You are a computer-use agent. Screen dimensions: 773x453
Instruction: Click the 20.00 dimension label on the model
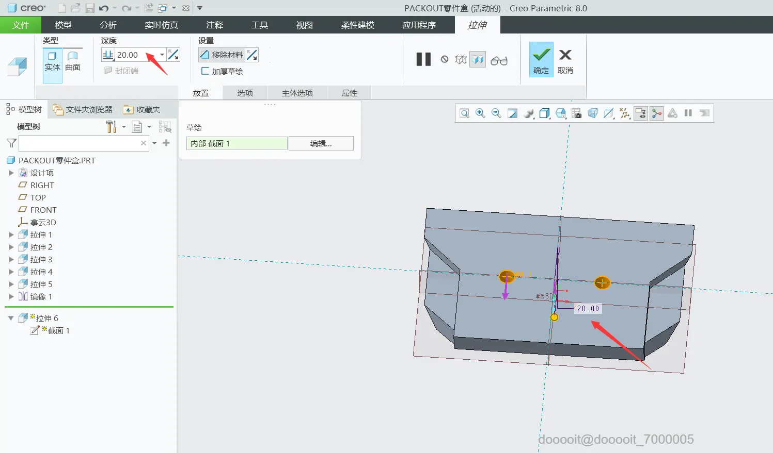pyautogui.click(x=588, y=308)
